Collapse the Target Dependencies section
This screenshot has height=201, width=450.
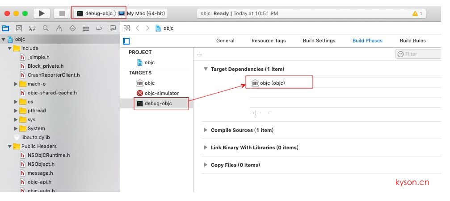(x=206, y=69)
